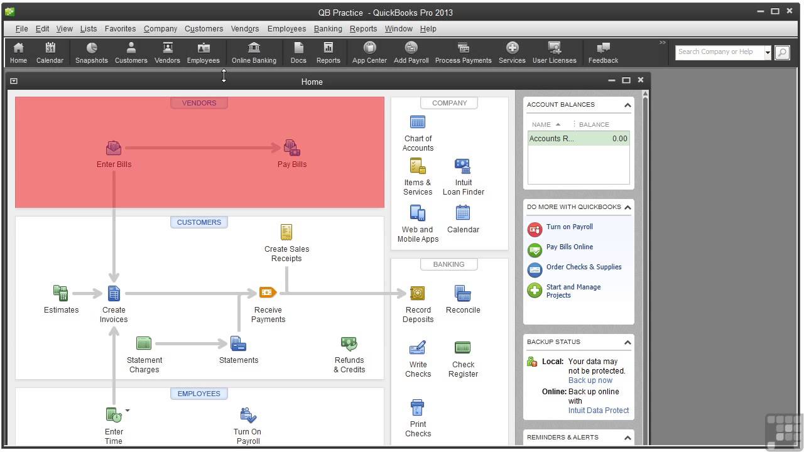Open Intuit Loan Finder
Screen dimensions: 804x452
point(463,166)
